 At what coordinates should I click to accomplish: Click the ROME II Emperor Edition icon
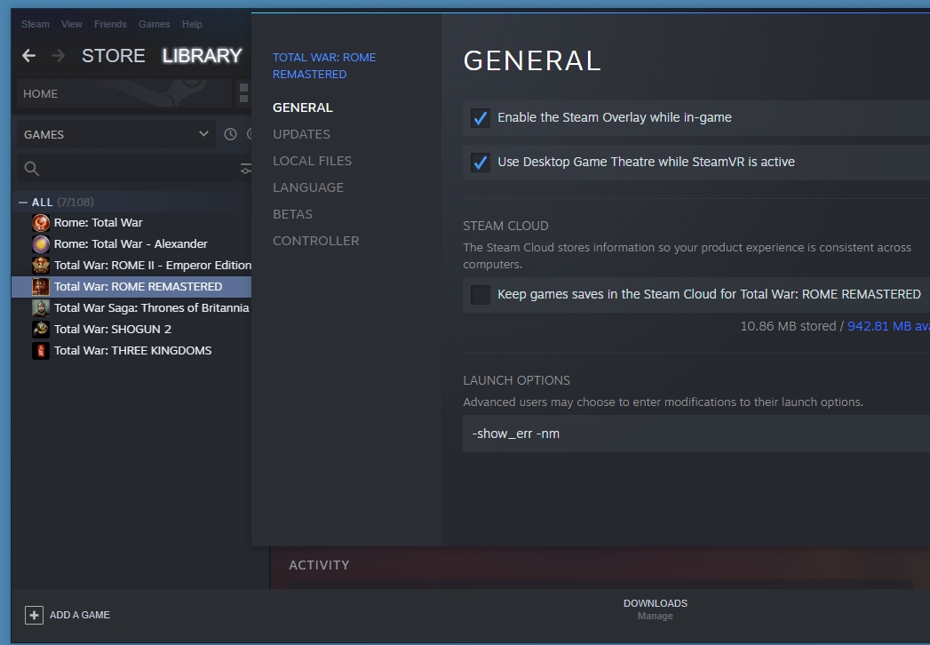click(40, 266)
